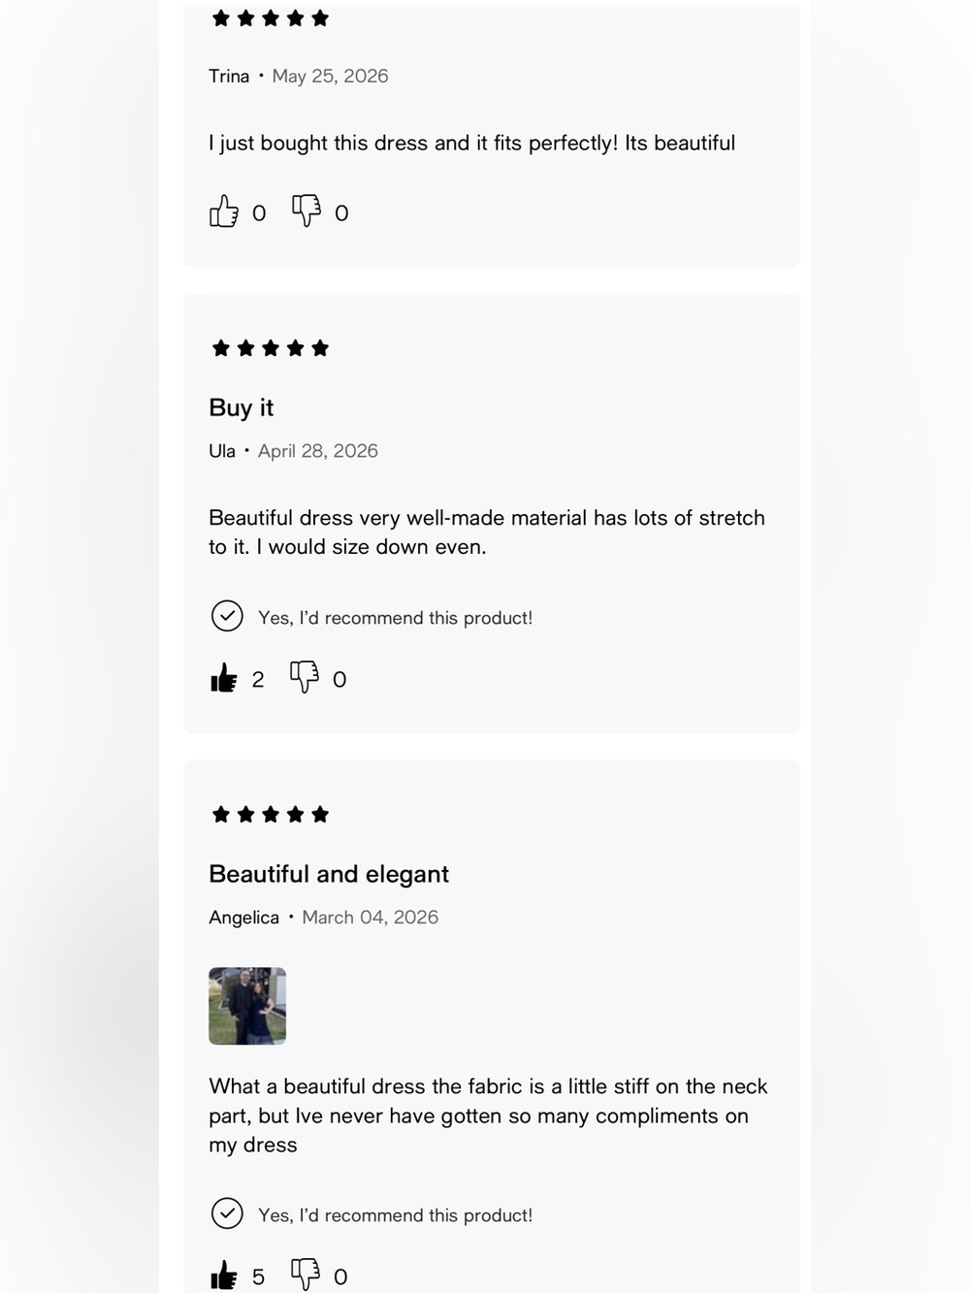970x1293 pixels.
Task: Select the 'Buy it' review title
Action: 242,407
